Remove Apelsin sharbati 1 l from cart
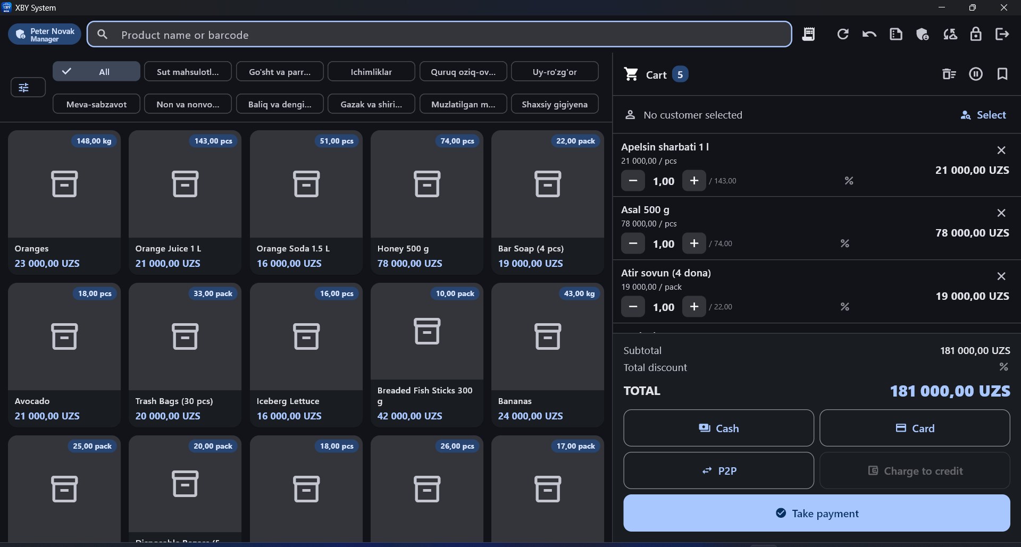 tap(1001, 150)
